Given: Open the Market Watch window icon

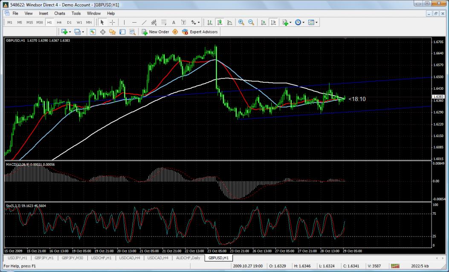Looking at the screenshot, I should tap(93, 32).
